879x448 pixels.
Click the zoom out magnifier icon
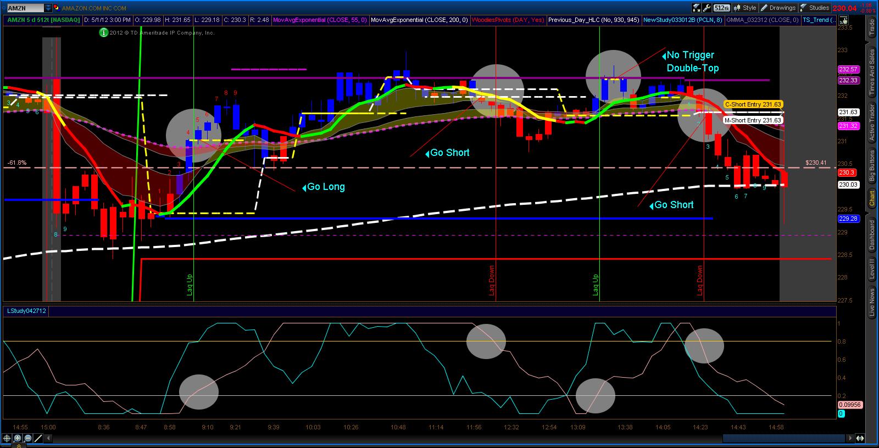(28, 438)
